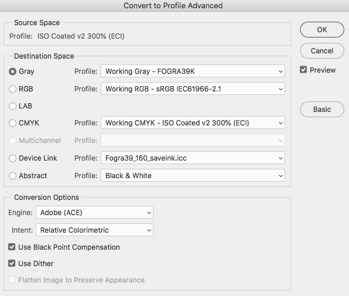Choose the Abstract radio option

point(12,176)
